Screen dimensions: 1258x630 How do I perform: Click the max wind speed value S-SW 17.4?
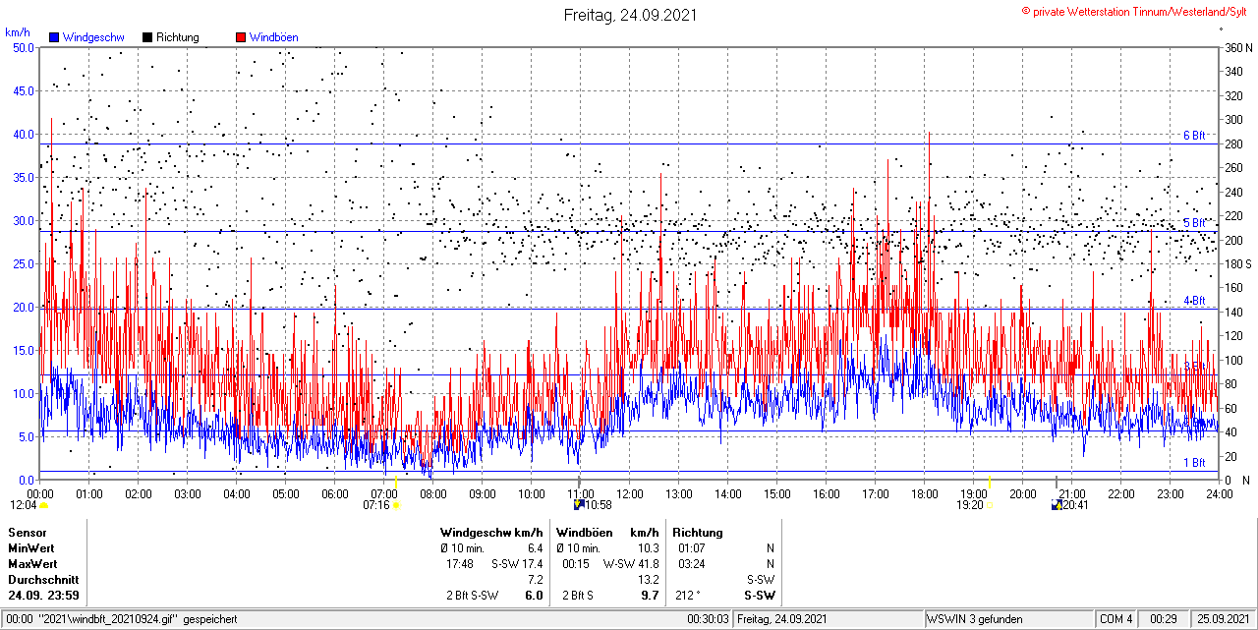[x=517, y=564]
